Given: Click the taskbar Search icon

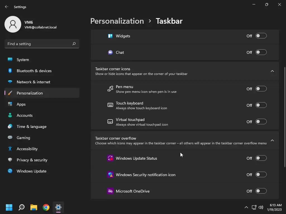Looking at the screenshot, I should (22, 207).
